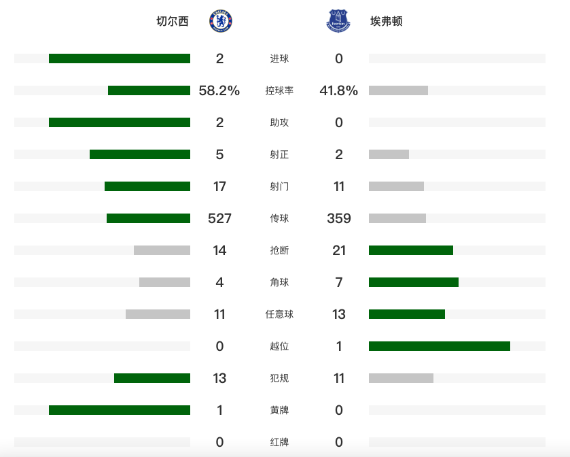Click the 犯规 stat label
The image size is (570, 457).
point(279,378)
